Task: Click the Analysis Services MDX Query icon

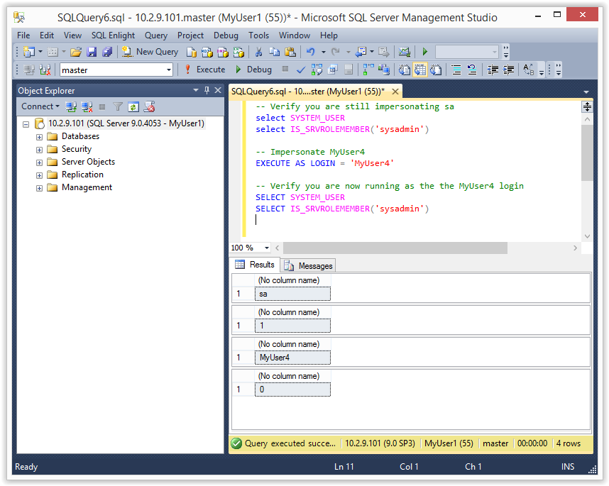Action: pyautogui.click(x=207, y=52)
